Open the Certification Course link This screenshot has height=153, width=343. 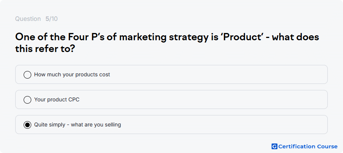[305, 147]
